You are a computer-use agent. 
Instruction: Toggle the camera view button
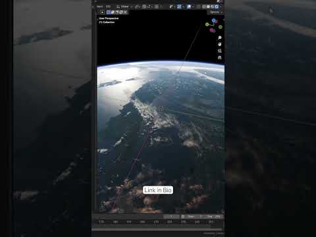pyautogui.click(x=220, y=51)
